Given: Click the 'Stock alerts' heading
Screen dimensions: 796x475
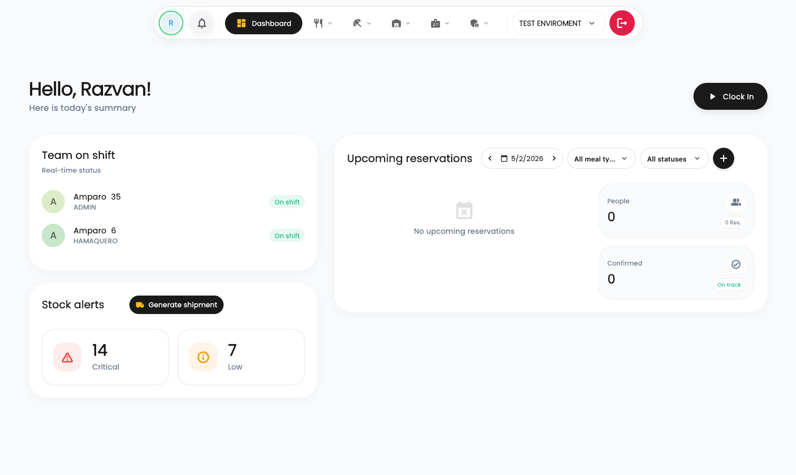Looking at the screenshot, I should pos(73,305).
